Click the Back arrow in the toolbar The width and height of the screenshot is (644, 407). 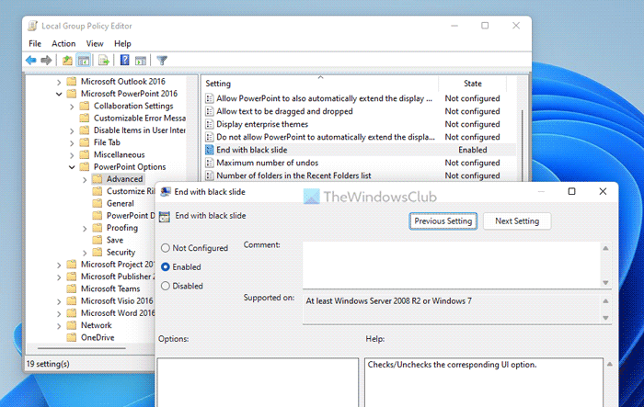[30, 61]
